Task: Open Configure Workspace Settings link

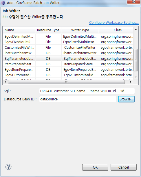Action: pos(114,23)
